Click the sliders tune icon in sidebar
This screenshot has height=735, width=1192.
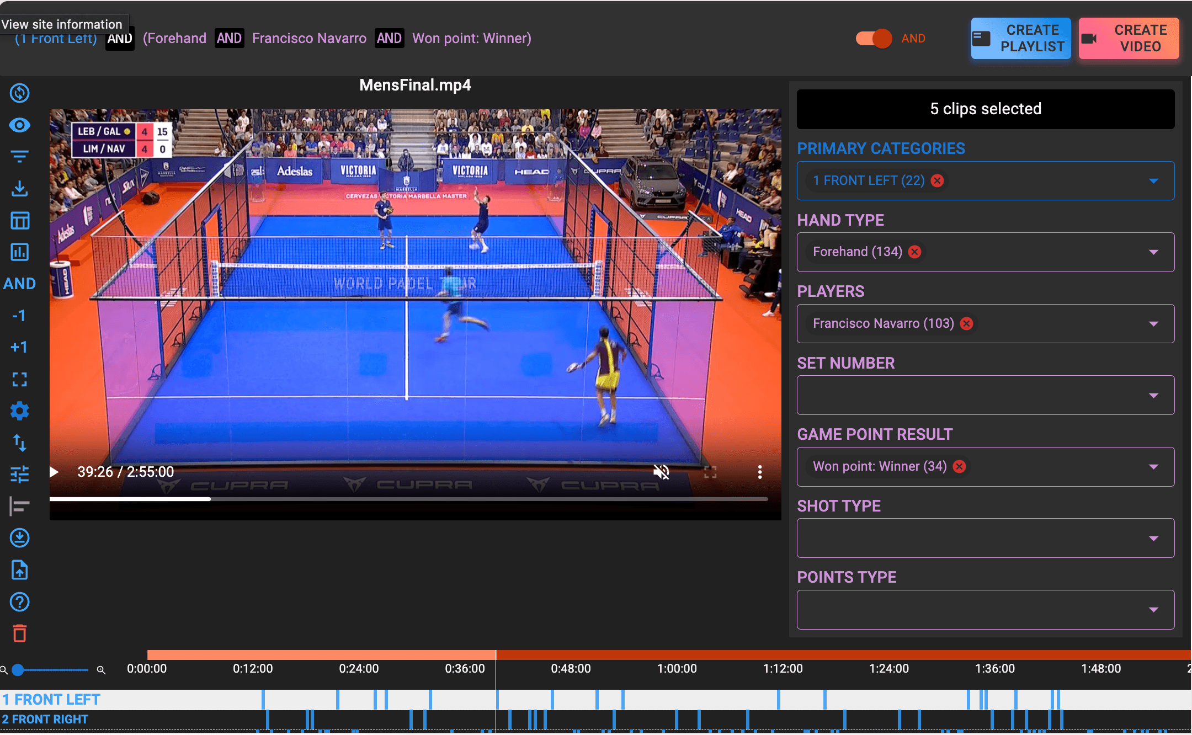(x=20, y=475)
